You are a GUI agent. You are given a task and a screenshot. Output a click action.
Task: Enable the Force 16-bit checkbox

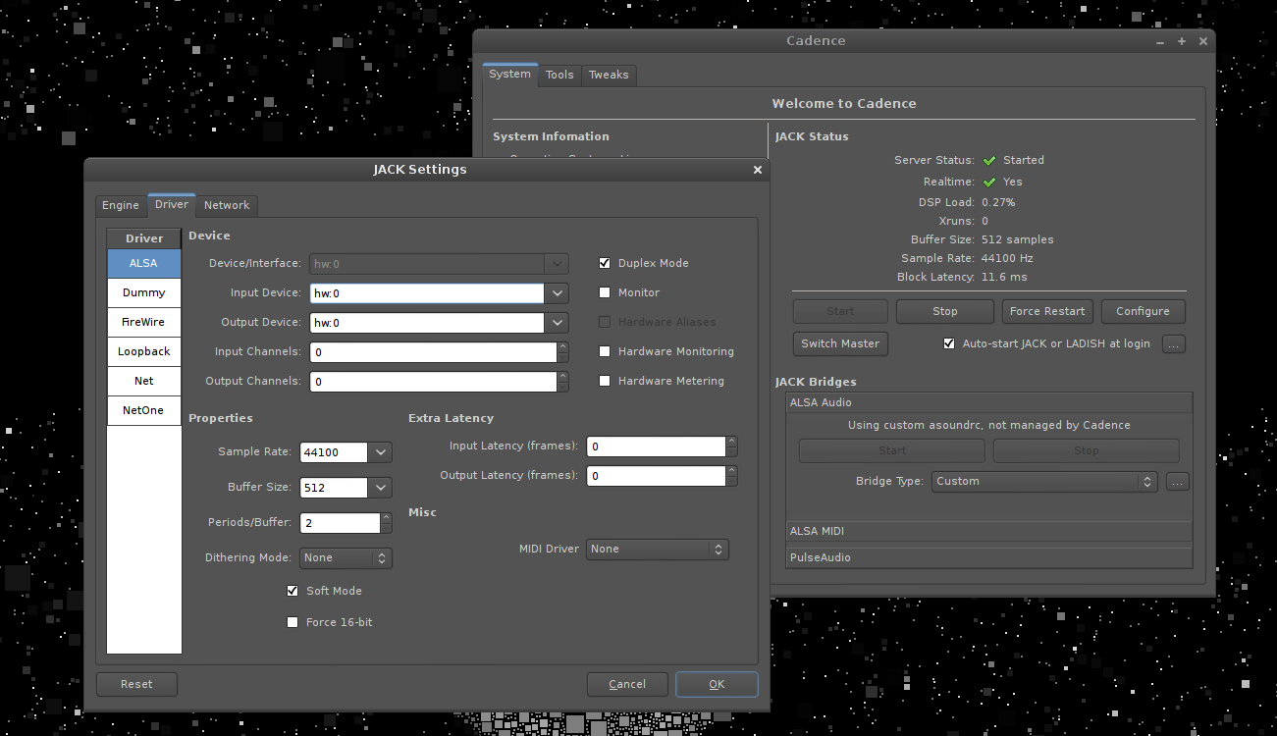click(293, 622)
